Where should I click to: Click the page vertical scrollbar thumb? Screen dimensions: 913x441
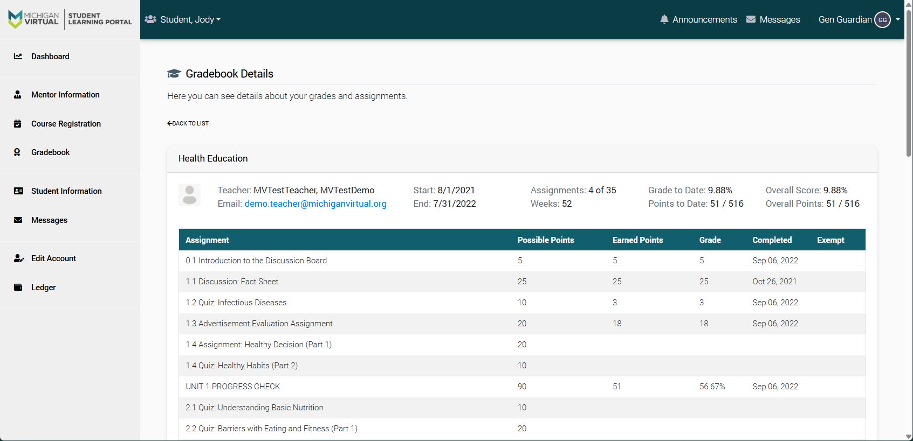(x=909, y=82)
